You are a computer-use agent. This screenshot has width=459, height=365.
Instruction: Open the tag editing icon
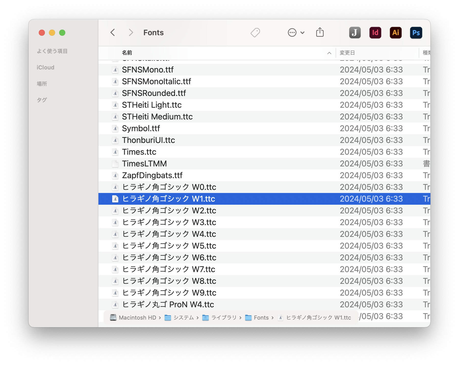pos(255,32)
